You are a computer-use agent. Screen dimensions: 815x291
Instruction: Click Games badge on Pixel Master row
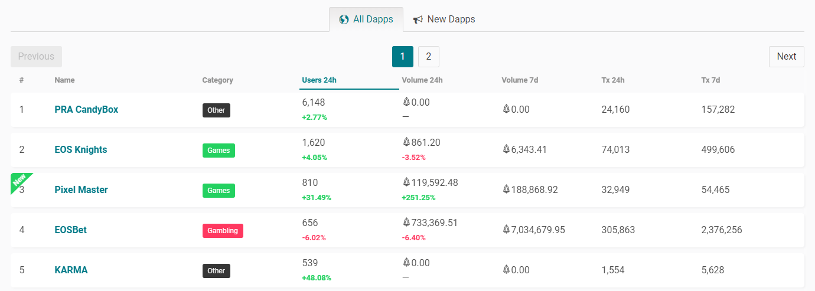219,191
